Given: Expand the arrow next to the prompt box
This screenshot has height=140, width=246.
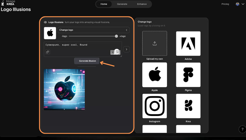Looking at the screenshot, I should point(126,49).
